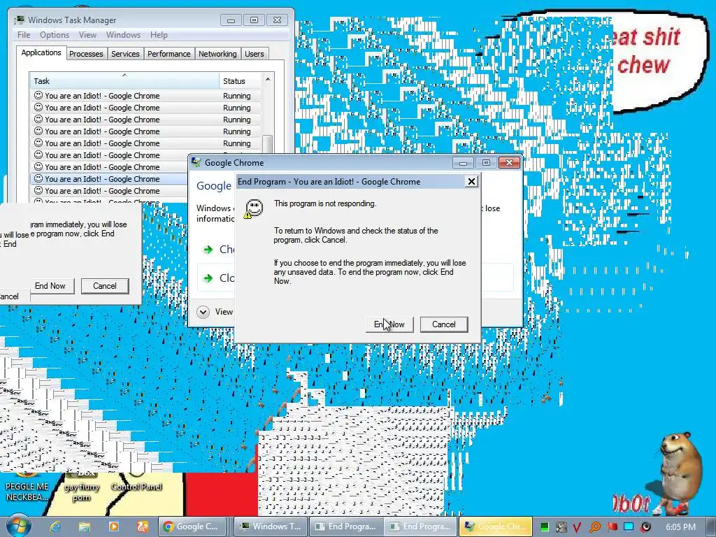This screenshot has width=716, height=537.
Task: Click the orange browser icon beside Media Player
Action: tap(143, 527)
